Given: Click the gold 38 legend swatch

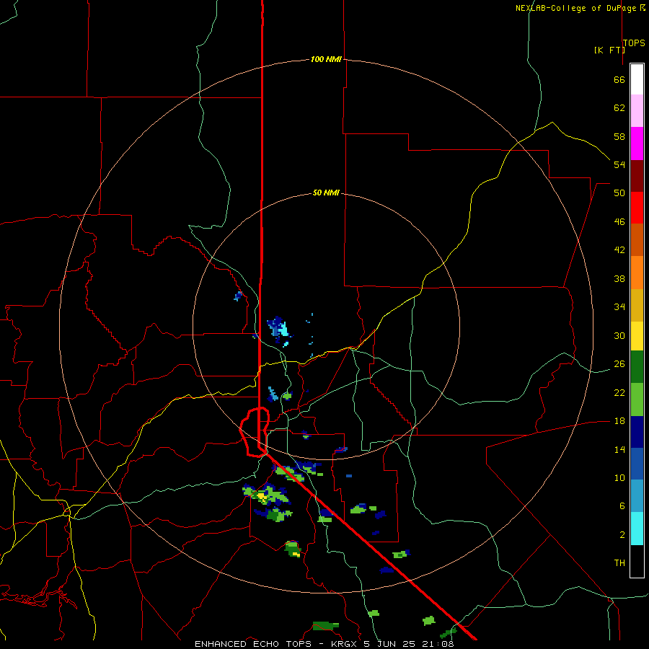Looking at the screenshot, I should [637, 305].
